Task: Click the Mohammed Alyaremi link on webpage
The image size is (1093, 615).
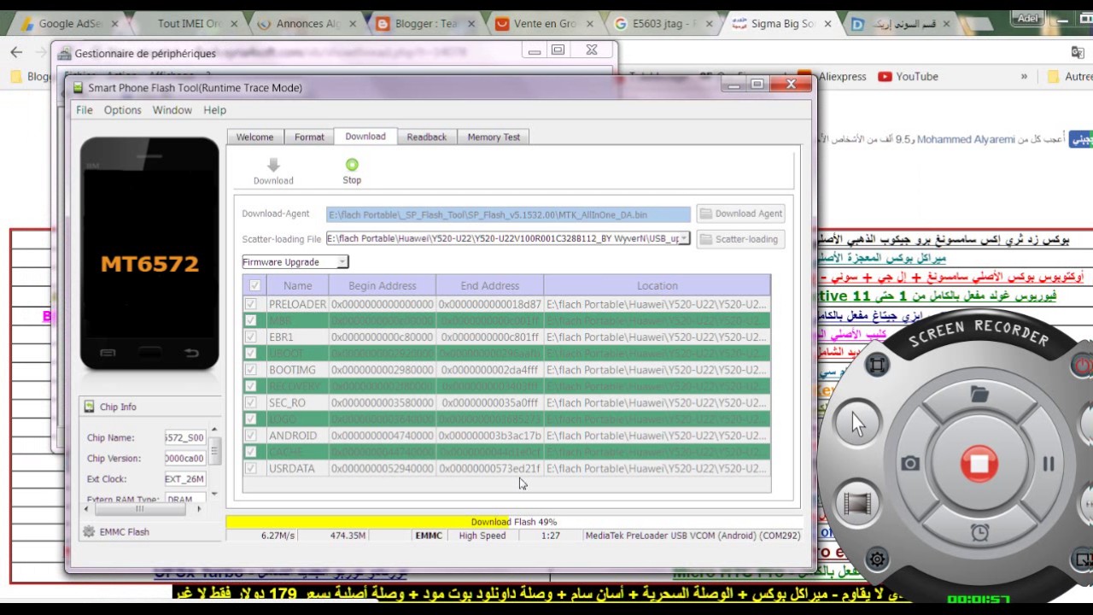Action: tap(966, 139)
